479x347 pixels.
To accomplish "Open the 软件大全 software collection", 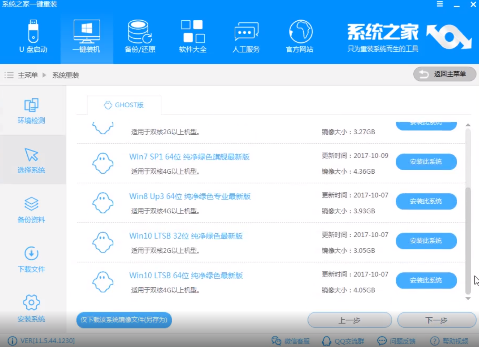I will click(x=193, y=36).
